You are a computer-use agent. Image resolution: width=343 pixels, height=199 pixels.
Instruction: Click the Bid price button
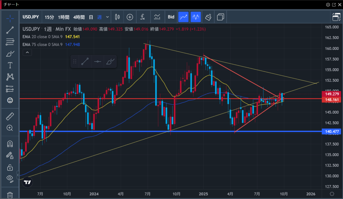tap(171, 17)
